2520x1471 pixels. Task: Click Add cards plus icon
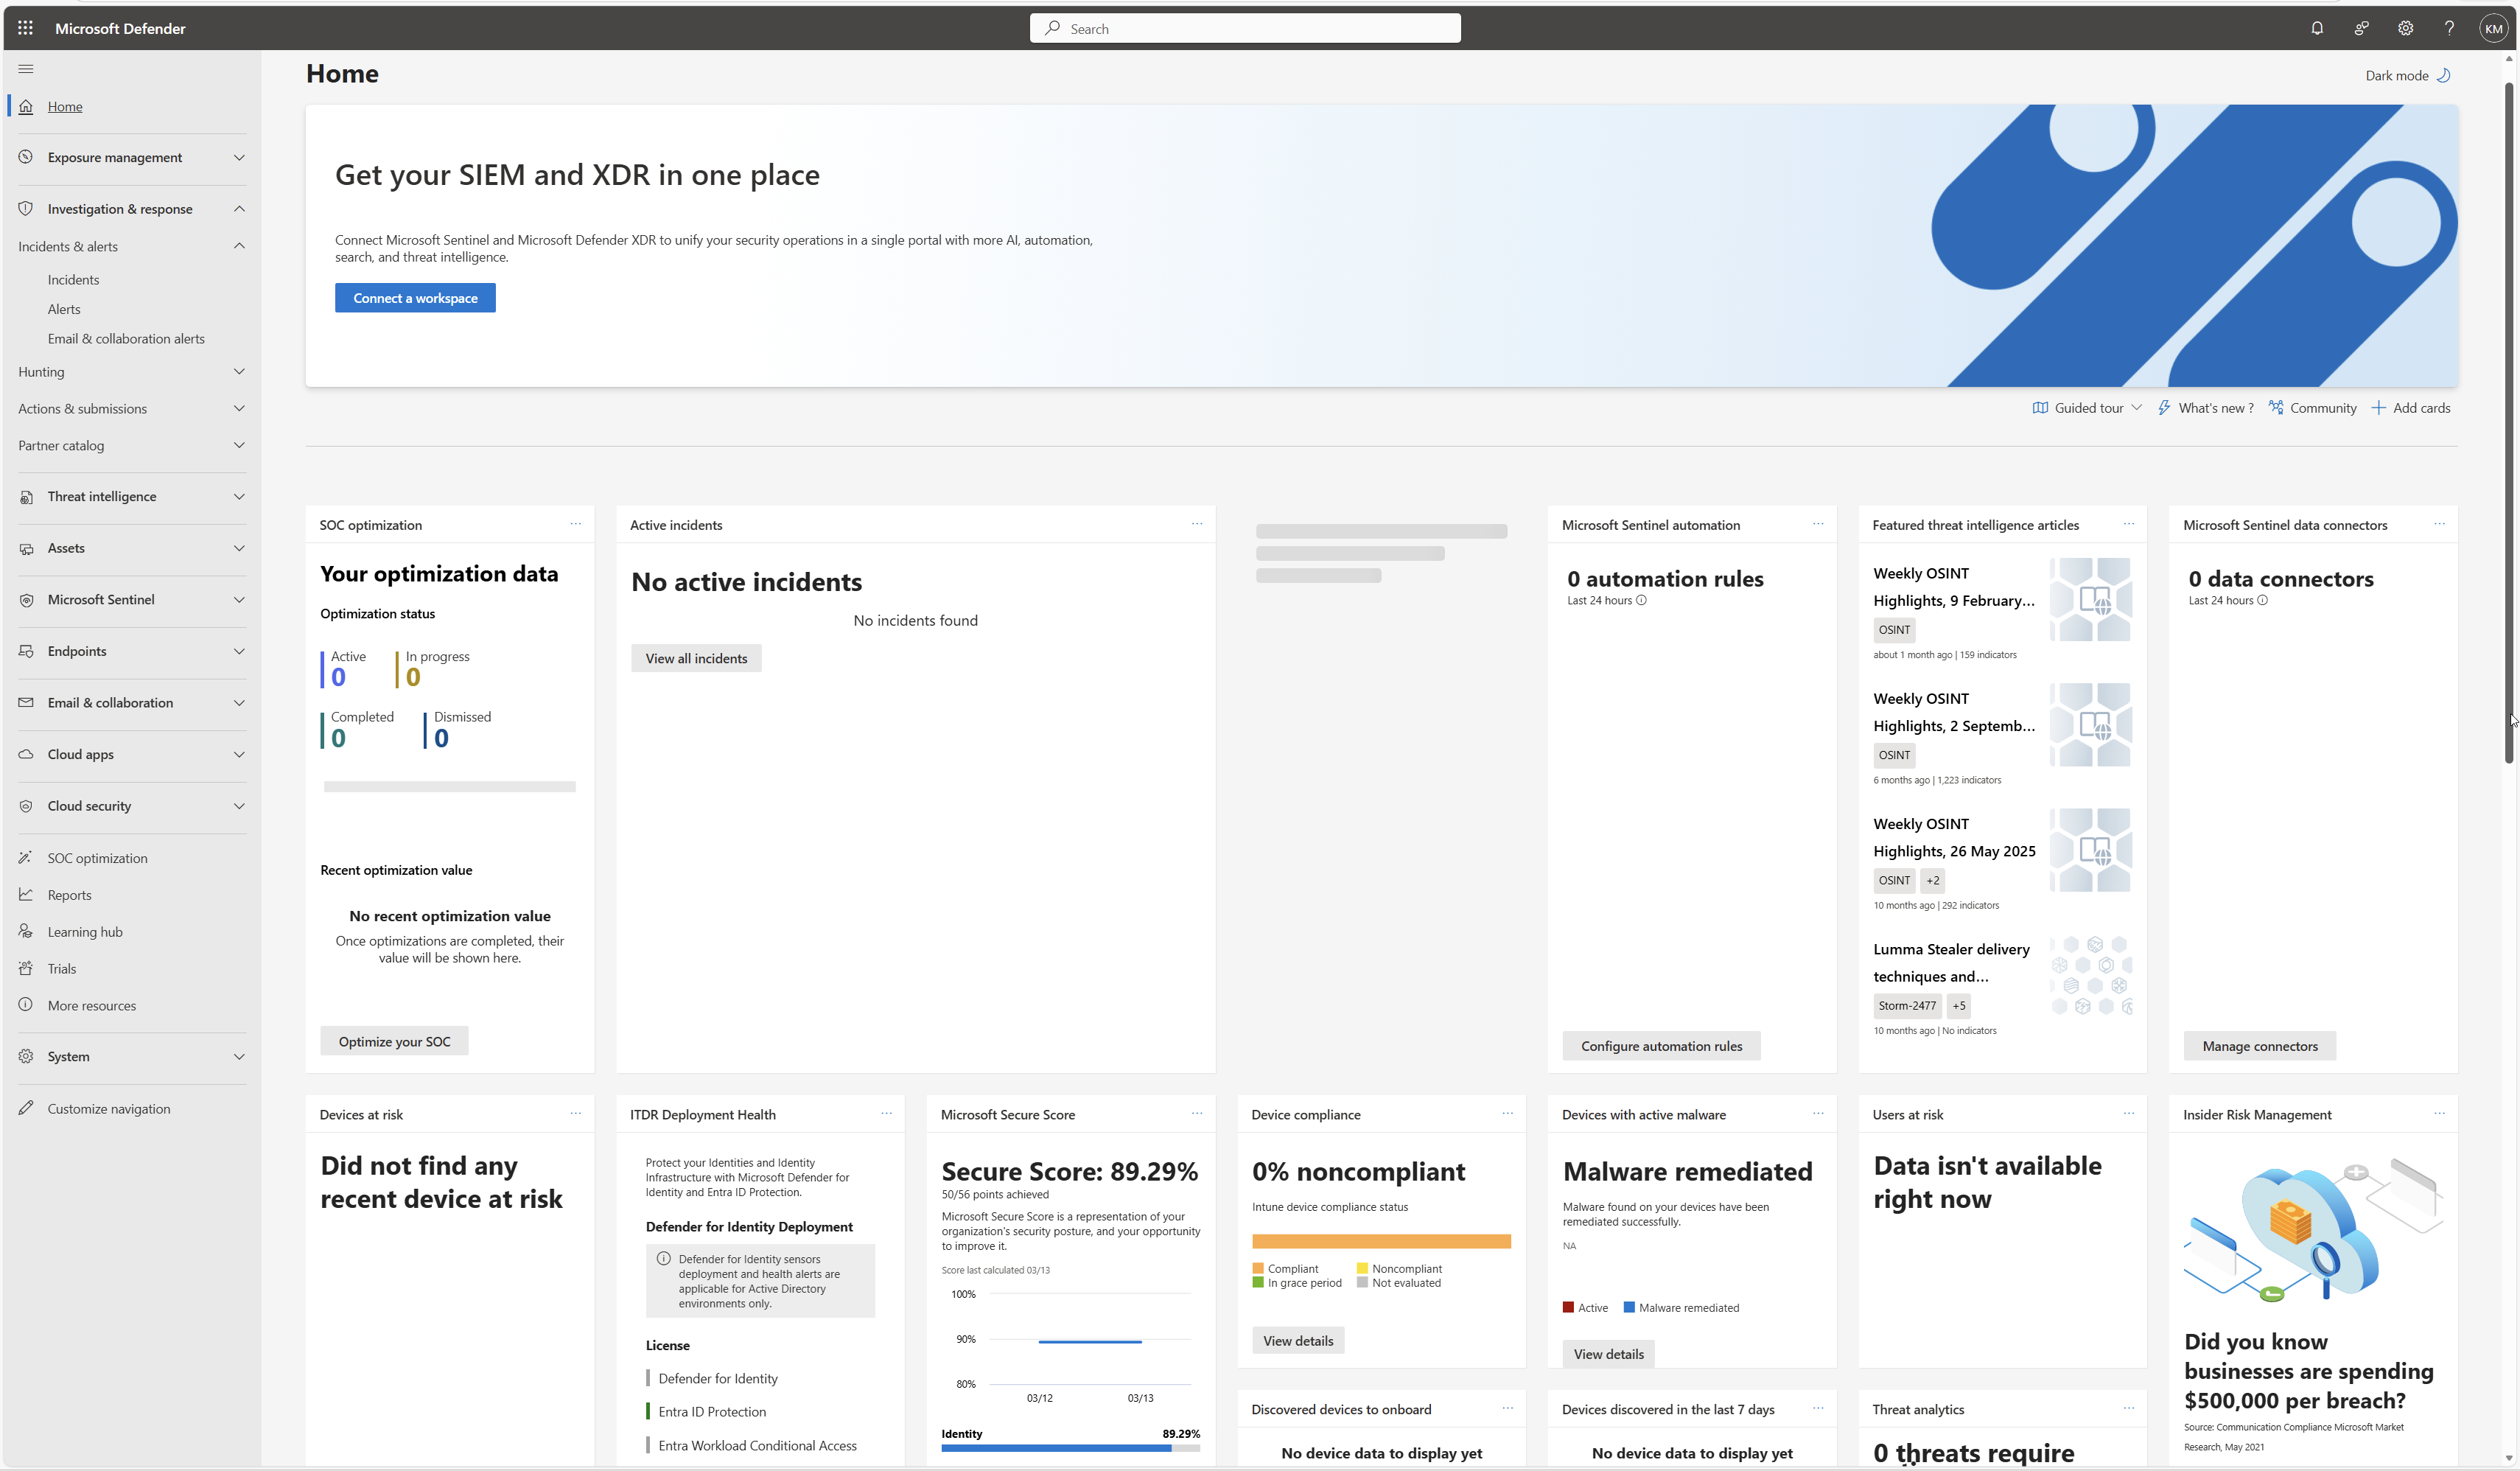[x=2378, y=408]
